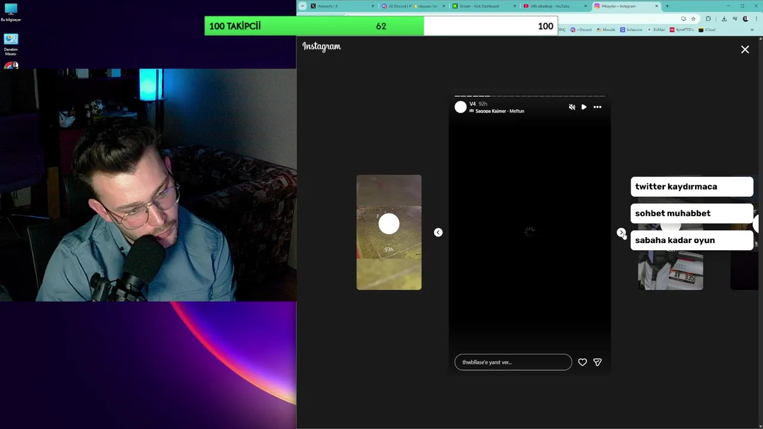Screen dimensions: 763x429
Task: Open the Chrome three-dot menu
Action: [756, 19]
